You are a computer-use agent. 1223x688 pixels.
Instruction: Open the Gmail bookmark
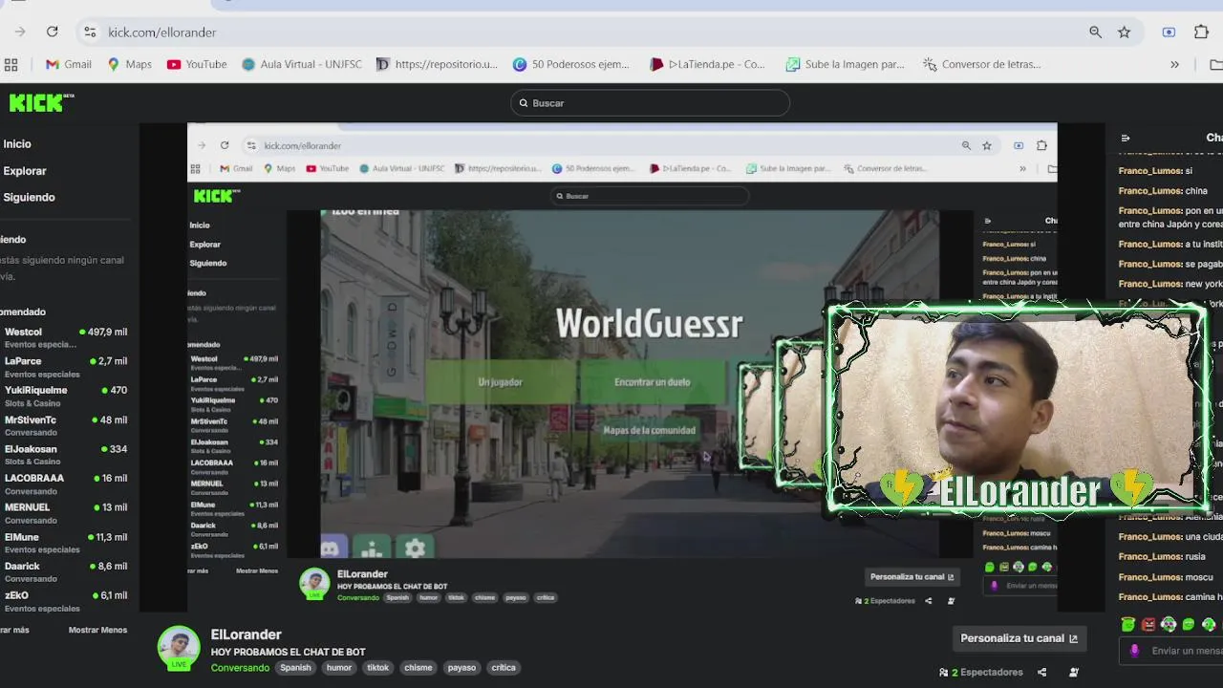(x=69, y=64)
